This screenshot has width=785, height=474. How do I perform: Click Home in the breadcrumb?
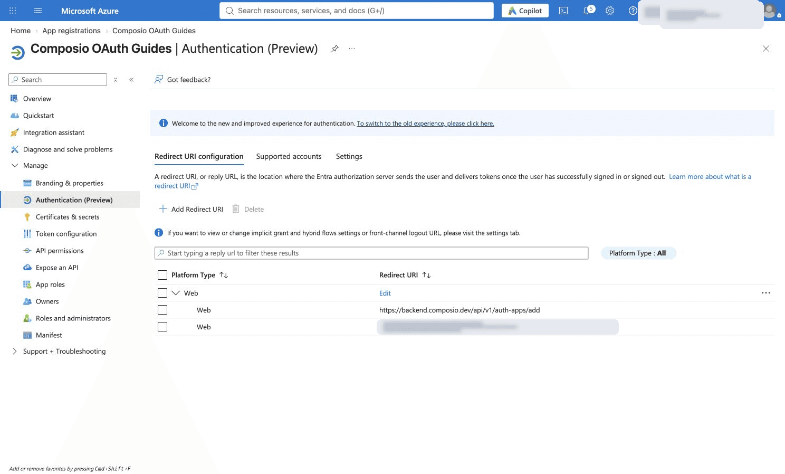tap(21, 31)
